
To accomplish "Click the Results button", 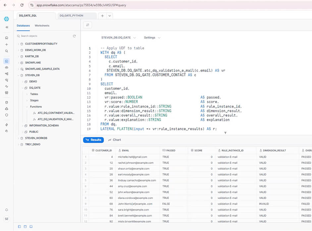I will click(93, 140).
